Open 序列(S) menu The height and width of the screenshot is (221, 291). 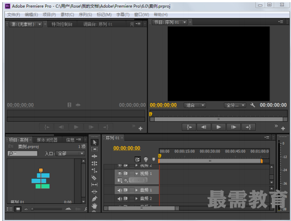(x=85, y=14)
